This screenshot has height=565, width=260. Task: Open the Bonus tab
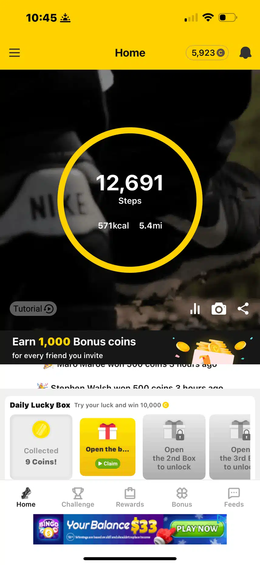pos(182,497)
